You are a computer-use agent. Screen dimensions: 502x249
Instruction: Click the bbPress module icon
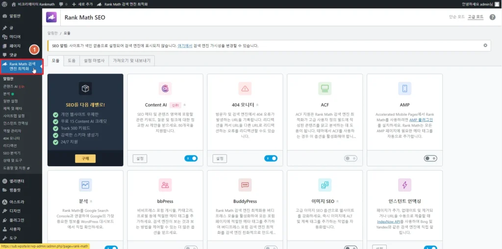coord(165,185)
